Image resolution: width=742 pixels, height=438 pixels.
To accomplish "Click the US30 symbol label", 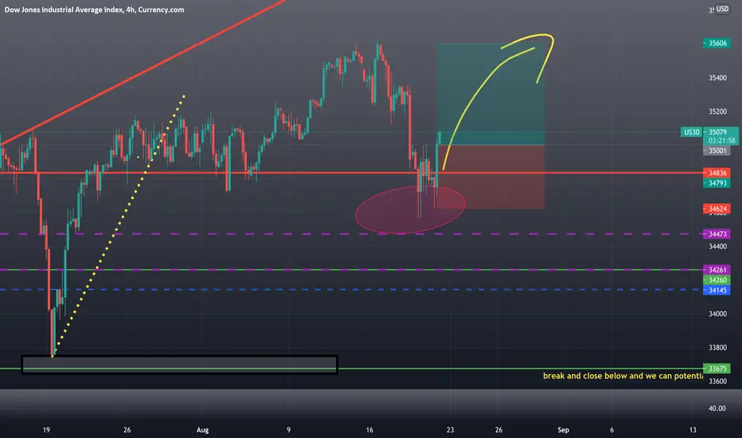I will click(x=691, y=132).
